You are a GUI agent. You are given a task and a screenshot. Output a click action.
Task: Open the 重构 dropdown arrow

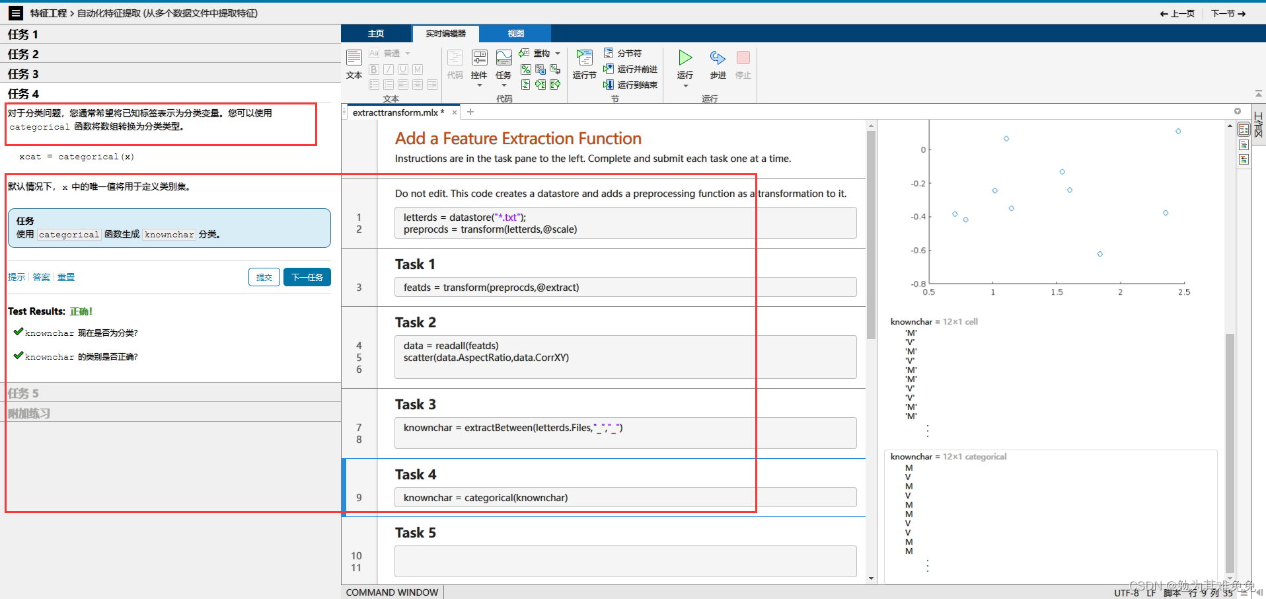tap(558, 53)
